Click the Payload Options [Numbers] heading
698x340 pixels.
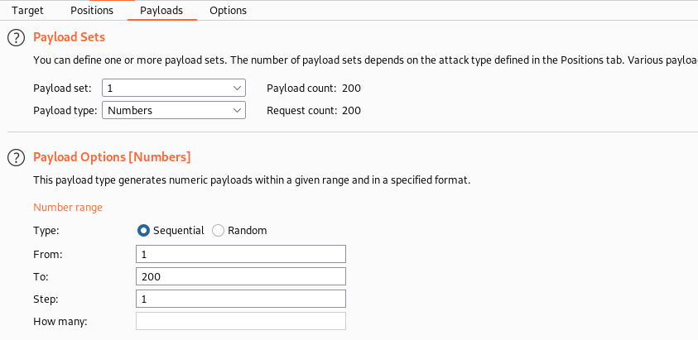pos(112,157)
